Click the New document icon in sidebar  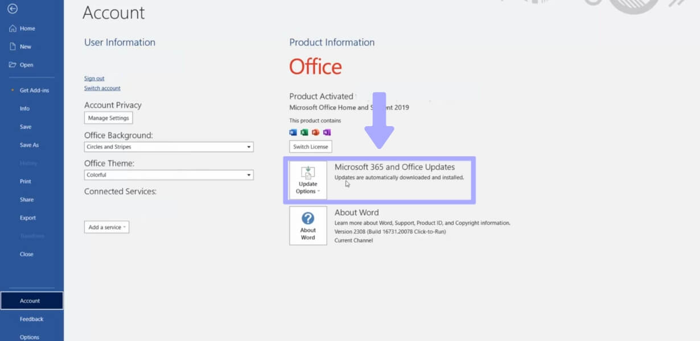click(x=13, y=47)
